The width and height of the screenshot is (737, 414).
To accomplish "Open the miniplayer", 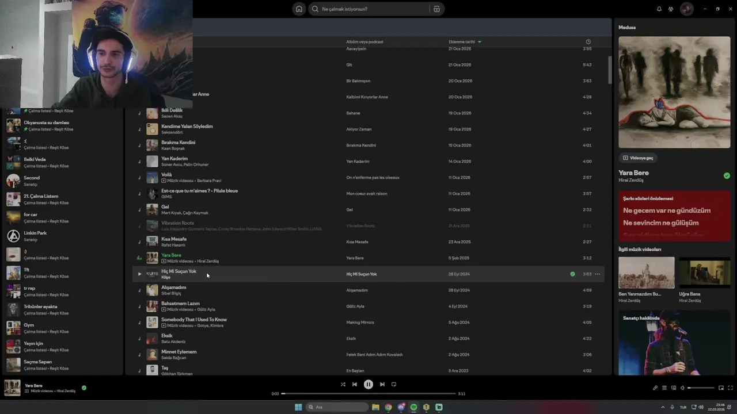I will pyautogui.click(x=721, y=388).
